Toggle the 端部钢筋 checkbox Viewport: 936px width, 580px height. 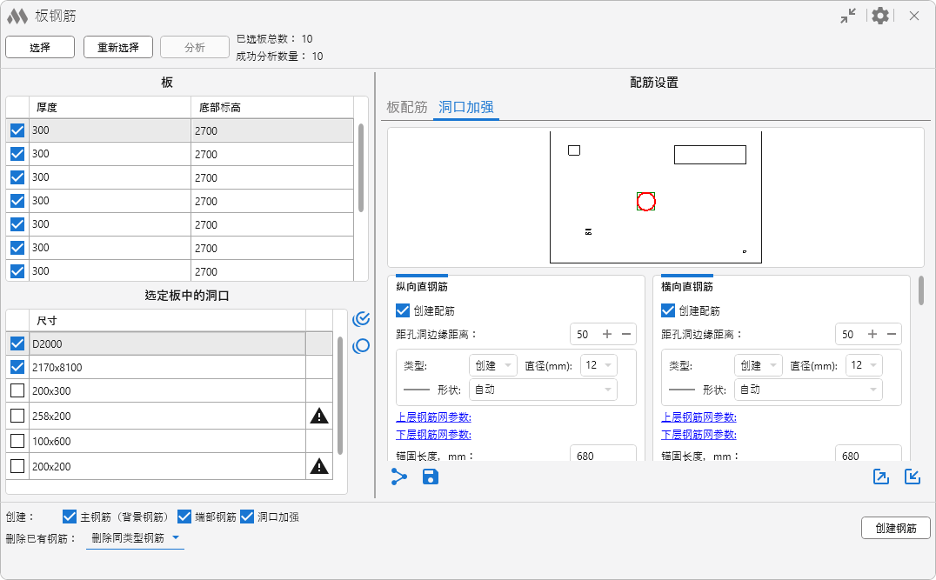click(184, 517)
